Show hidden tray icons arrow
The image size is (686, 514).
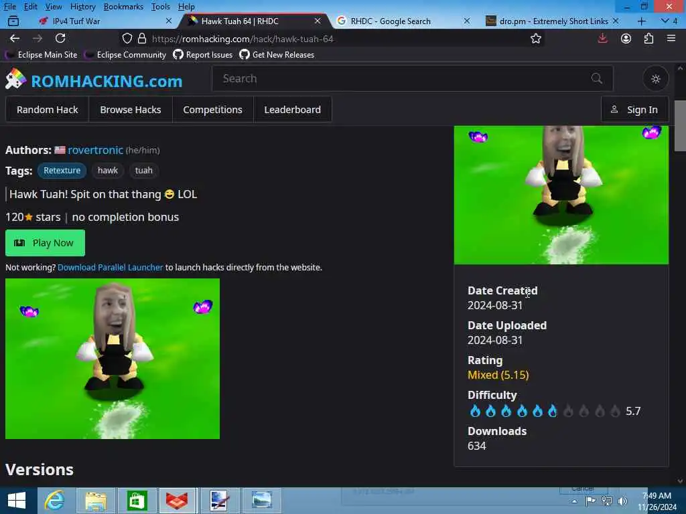click(574, 501)
